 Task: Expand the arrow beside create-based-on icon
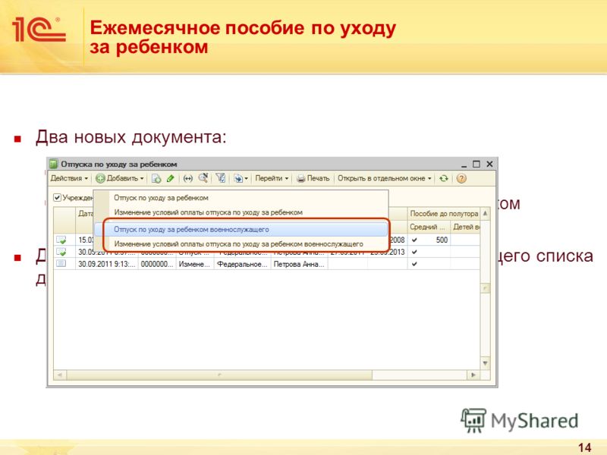pyautogui.click(x=246, y=179)
